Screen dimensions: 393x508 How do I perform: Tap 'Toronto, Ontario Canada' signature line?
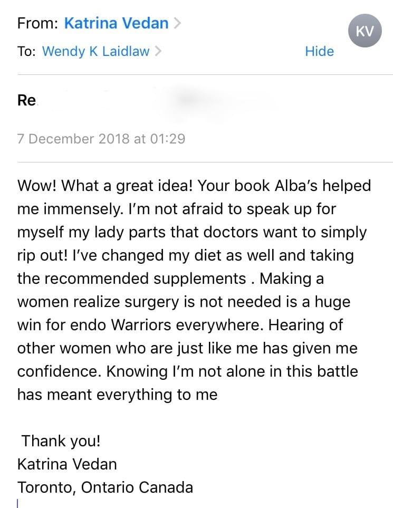point(105,487)
